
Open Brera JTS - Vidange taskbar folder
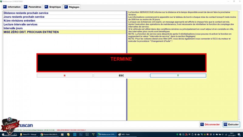(29, 134)
